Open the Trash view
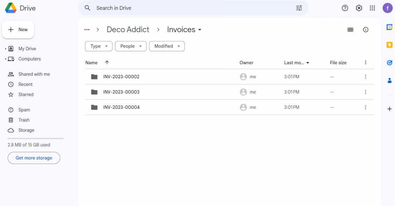The image size is (395, 206). [24, 120]
